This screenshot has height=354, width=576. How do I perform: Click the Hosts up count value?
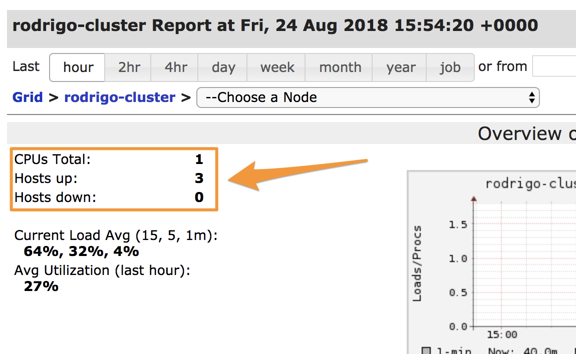click(199, 178)
